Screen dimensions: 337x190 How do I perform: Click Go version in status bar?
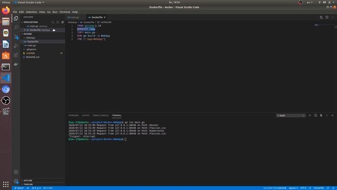tap(48, 188)
